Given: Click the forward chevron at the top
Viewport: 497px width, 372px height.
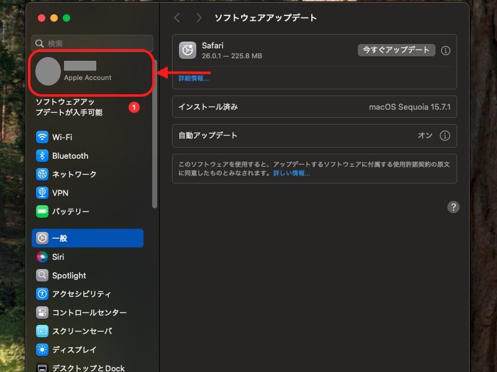Looking at the screenshot, I should point(198,18).
